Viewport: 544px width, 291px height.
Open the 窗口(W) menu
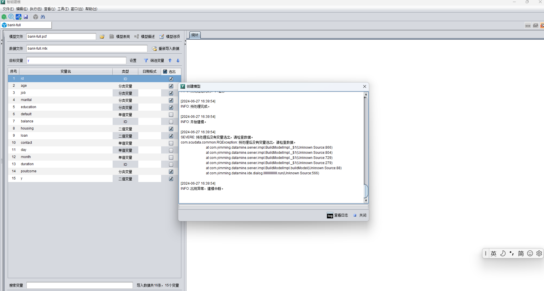[77, 9]
